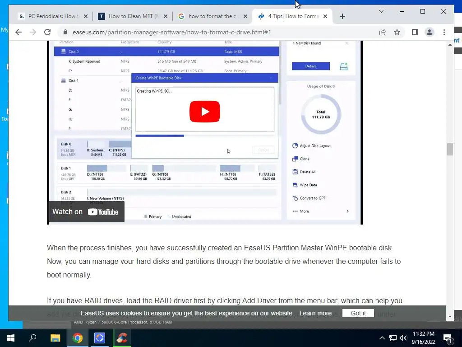Viewport: 462px width, 347px height.
Task: Open the notification center icon
Action: pos(448,338)
